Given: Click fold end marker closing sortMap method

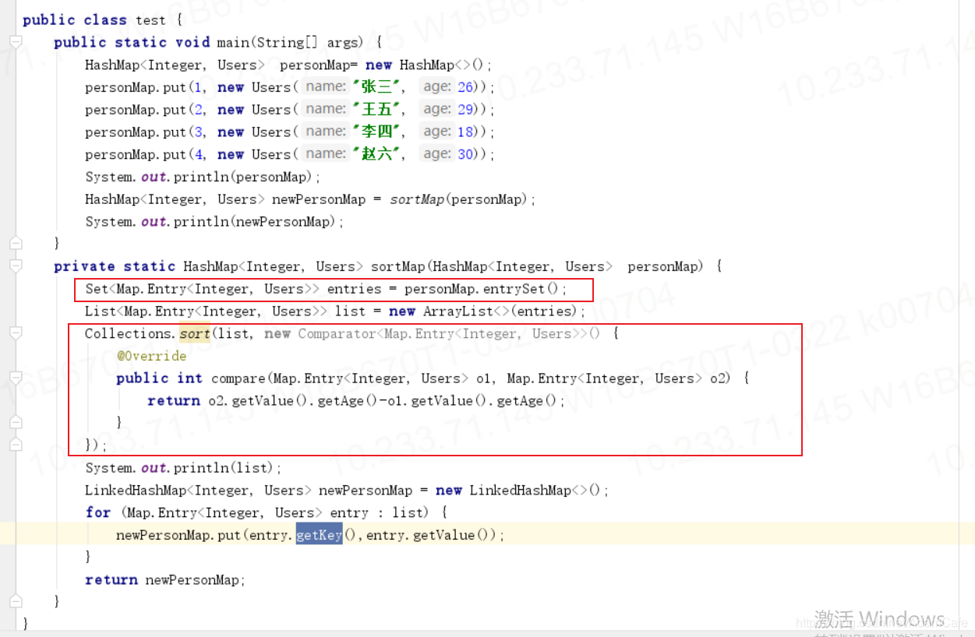Looking at the screenshot, I should tap(16, 601).
